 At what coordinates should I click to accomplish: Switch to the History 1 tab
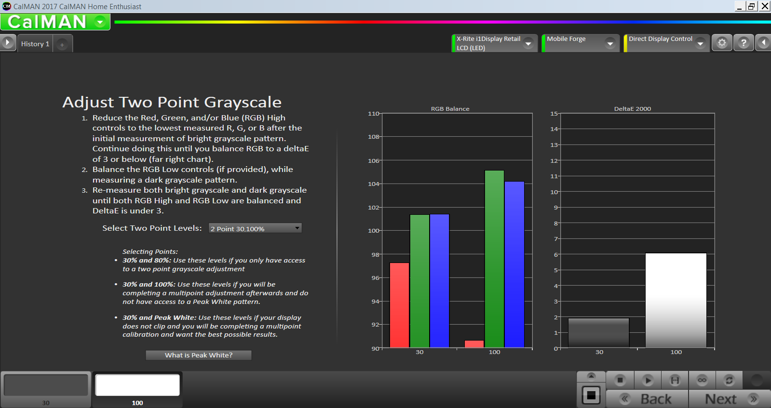[x=35, y=44]
